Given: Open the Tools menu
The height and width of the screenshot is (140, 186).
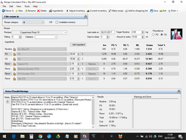Looking at the screenshot, I should (x=27, y=6).
